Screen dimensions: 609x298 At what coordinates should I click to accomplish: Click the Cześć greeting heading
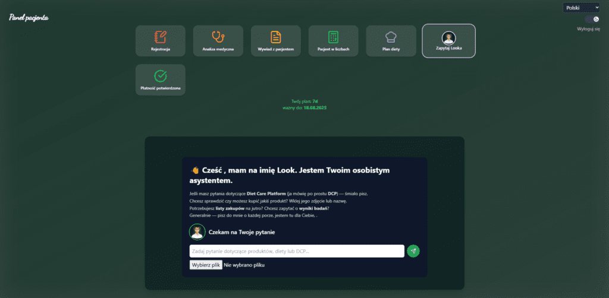290,175
